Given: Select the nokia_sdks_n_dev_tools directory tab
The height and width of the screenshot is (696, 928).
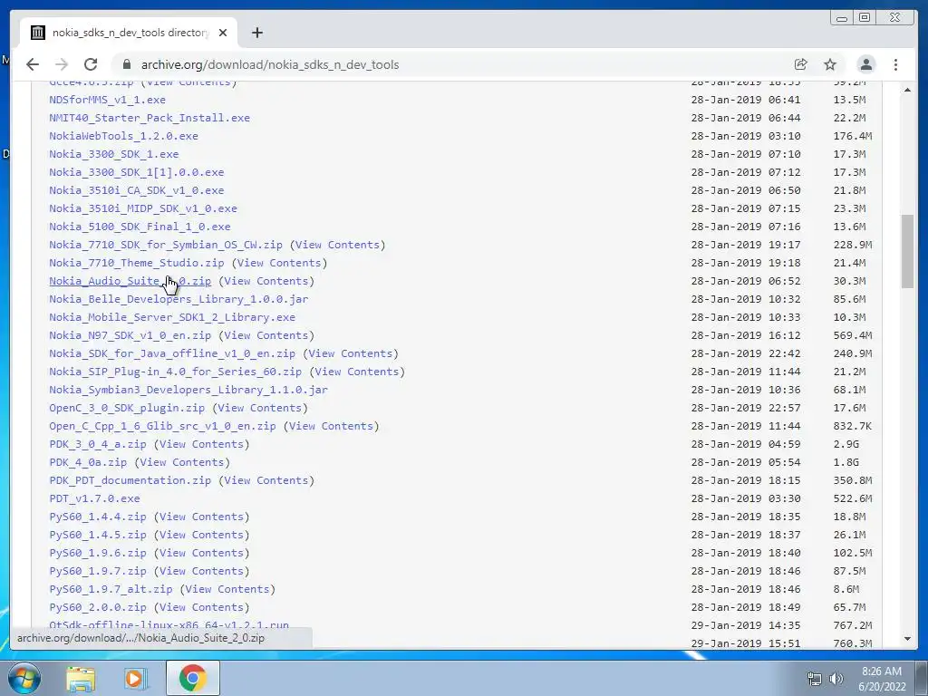Looking at the screenshot, I should coord(129,33).
